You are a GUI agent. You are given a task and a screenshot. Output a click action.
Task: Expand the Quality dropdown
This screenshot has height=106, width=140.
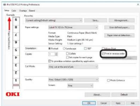74,80
